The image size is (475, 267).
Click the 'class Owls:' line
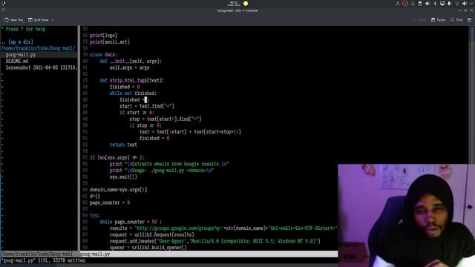103,55
